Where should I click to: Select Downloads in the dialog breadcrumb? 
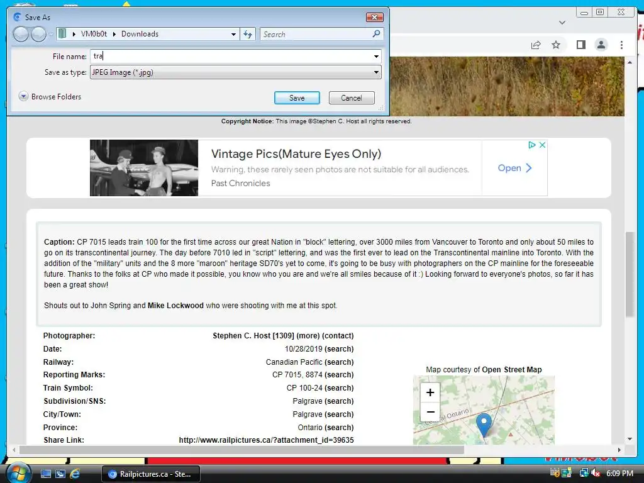pos(140,34)
